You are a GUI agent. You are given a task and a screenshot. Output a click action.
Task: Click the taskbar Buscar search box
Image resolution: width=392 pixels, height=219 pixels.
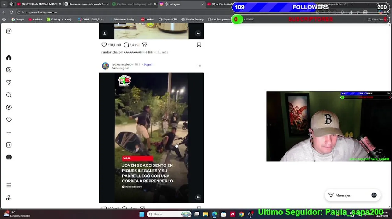169,214
